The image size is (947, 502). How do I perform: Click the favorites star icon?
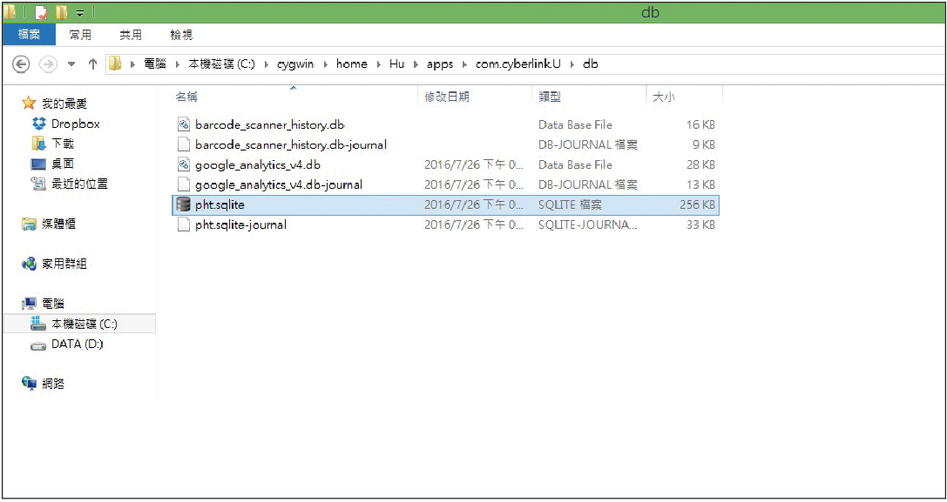click(x=29, y=104)
